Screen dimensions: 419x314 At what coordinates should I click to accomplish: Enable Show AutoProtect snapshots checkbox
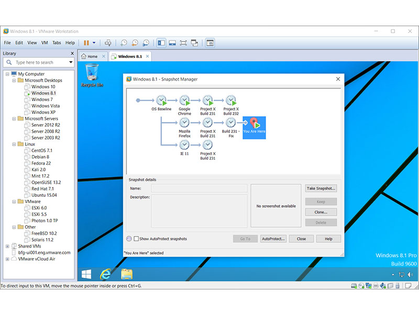pos(136,239)
